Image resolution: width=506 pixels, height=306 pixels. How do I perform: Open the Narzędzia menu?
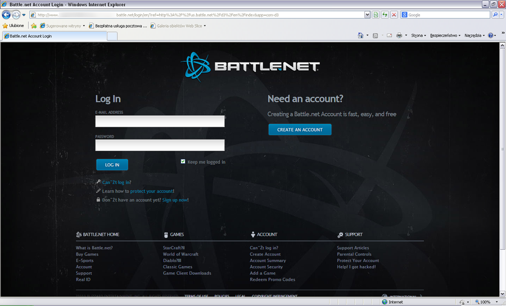(475, 35)
